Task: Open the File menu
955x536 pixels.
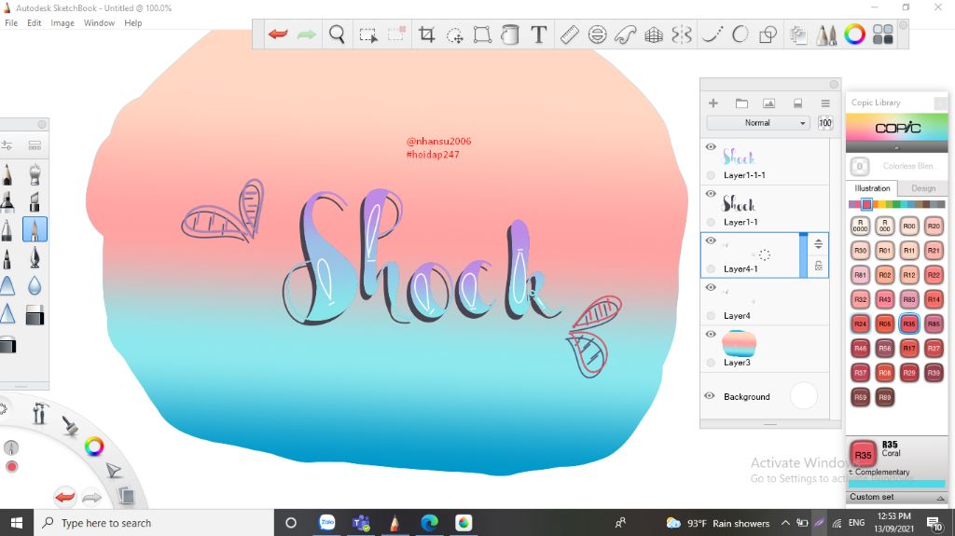Action: click(x=11, y=23)
